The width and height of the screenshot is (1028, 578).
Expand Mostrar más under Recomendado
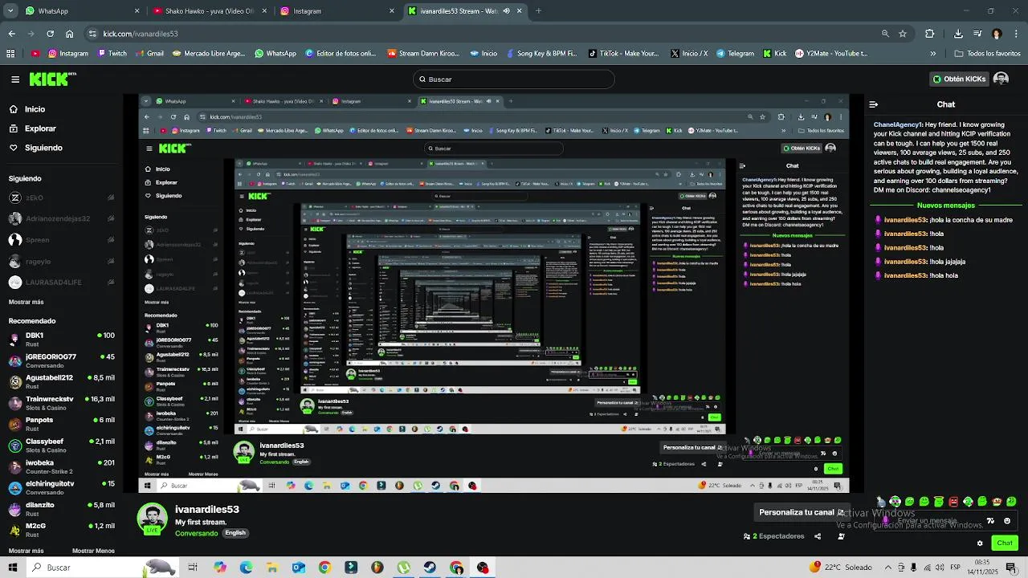tap(26, 551)
